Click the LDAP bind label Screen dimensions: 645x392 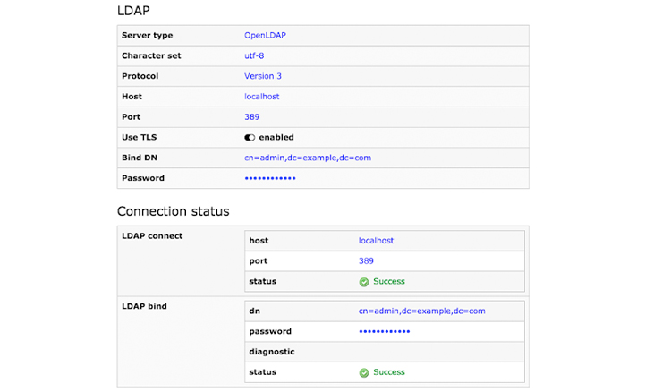pyautogui.click(x=144, y=306)
